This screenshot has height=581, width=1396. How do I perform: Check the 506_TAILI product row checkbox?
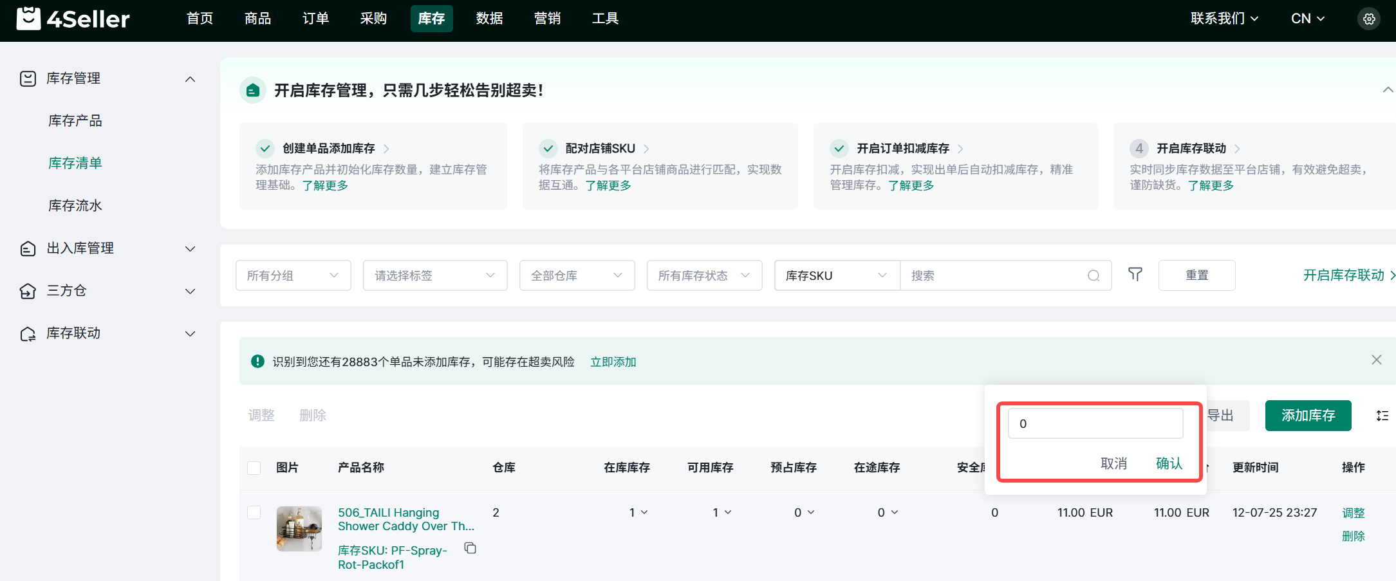(x=254, y=512)
